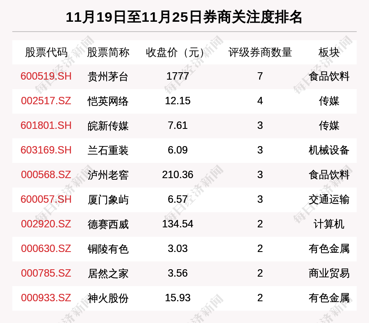
Task: Click the stock name 神火股份
Action: [x=108, y=298]
